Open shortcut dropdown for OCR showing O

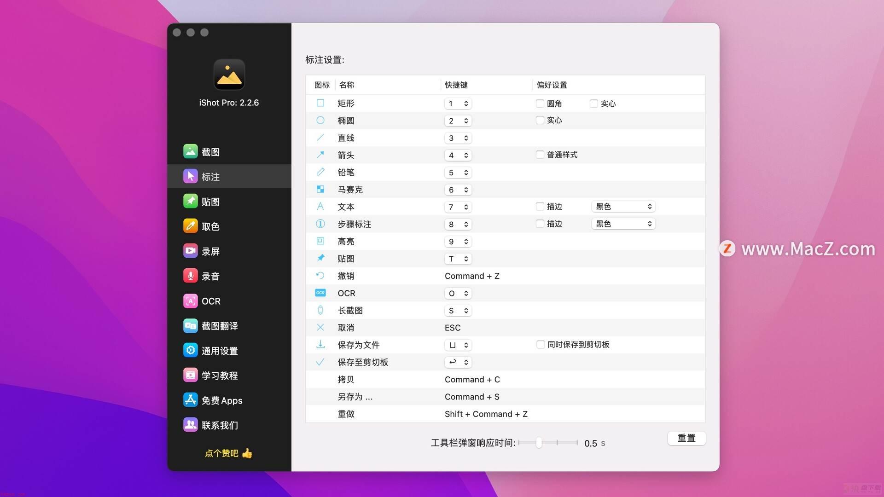[x=458, y=293]
